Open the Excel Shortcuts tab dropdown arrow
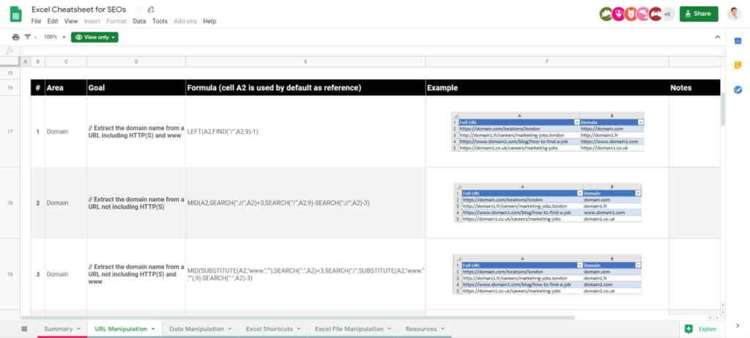 click(299, 329)
